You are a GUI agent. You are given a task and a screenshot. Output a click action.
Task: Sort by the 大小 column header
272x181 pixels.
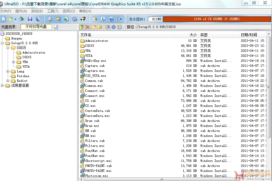[187, 35]
